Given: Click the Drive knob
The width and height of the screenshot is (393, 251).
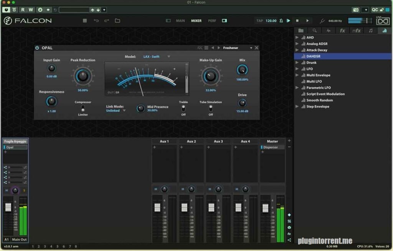Looking at the screenshot, I should pyautogui.click(x=242, y=103).
